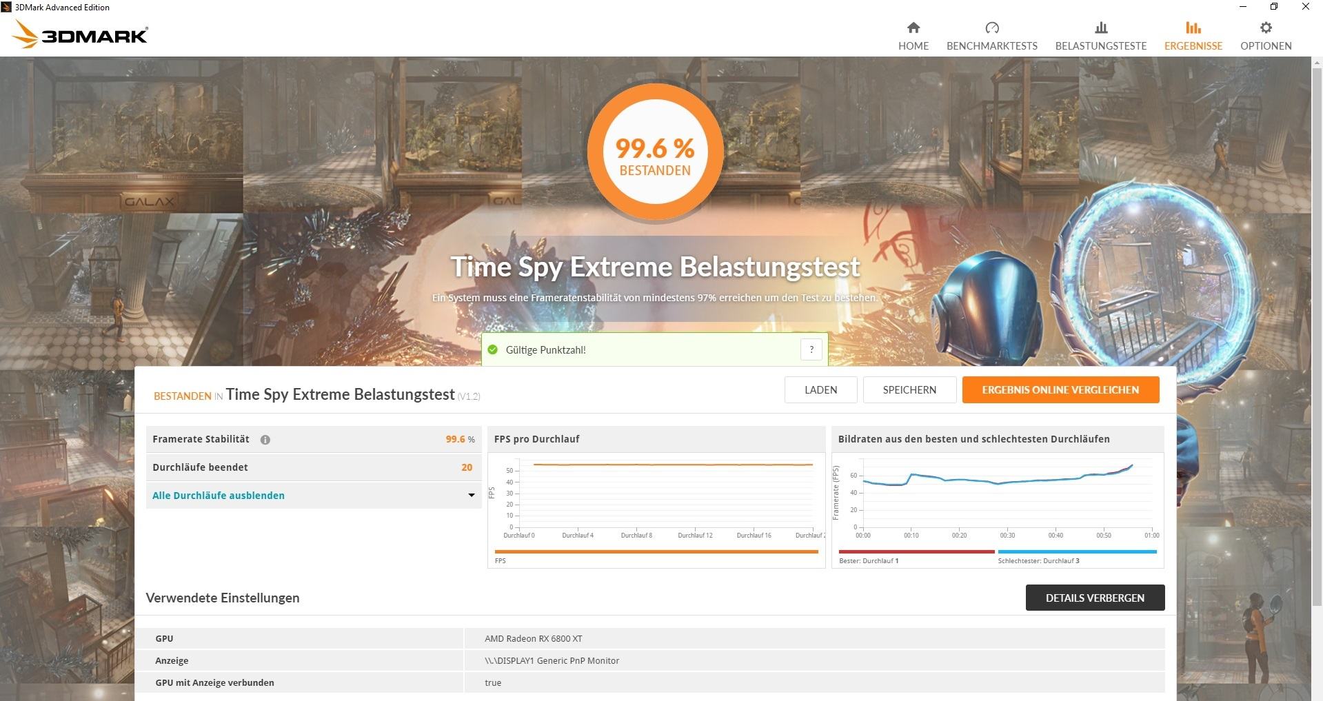Viewport: 1323px width, 701px height.
Task: Collapse Alle Durchläufe ausblenden arrow
Action: pyautogui.click(x=472, y=495)
